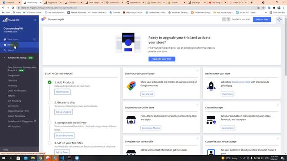Click the Get set to ship step circle
The image size is (287, 161).
coord(50,102)
